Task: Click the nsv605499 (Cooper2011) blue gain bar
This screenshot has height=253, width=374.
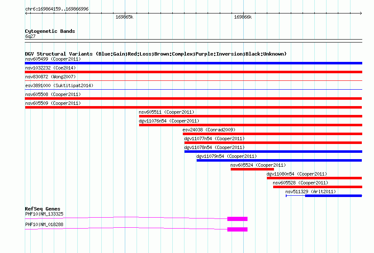Action: click(193, 63)
